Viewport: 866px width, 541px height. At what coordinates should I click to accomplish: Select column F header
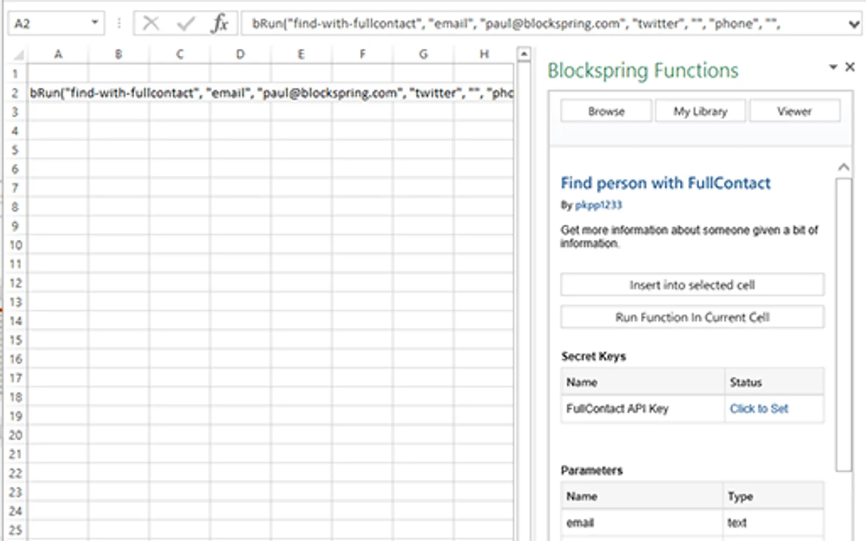click(x=362, y=54)
